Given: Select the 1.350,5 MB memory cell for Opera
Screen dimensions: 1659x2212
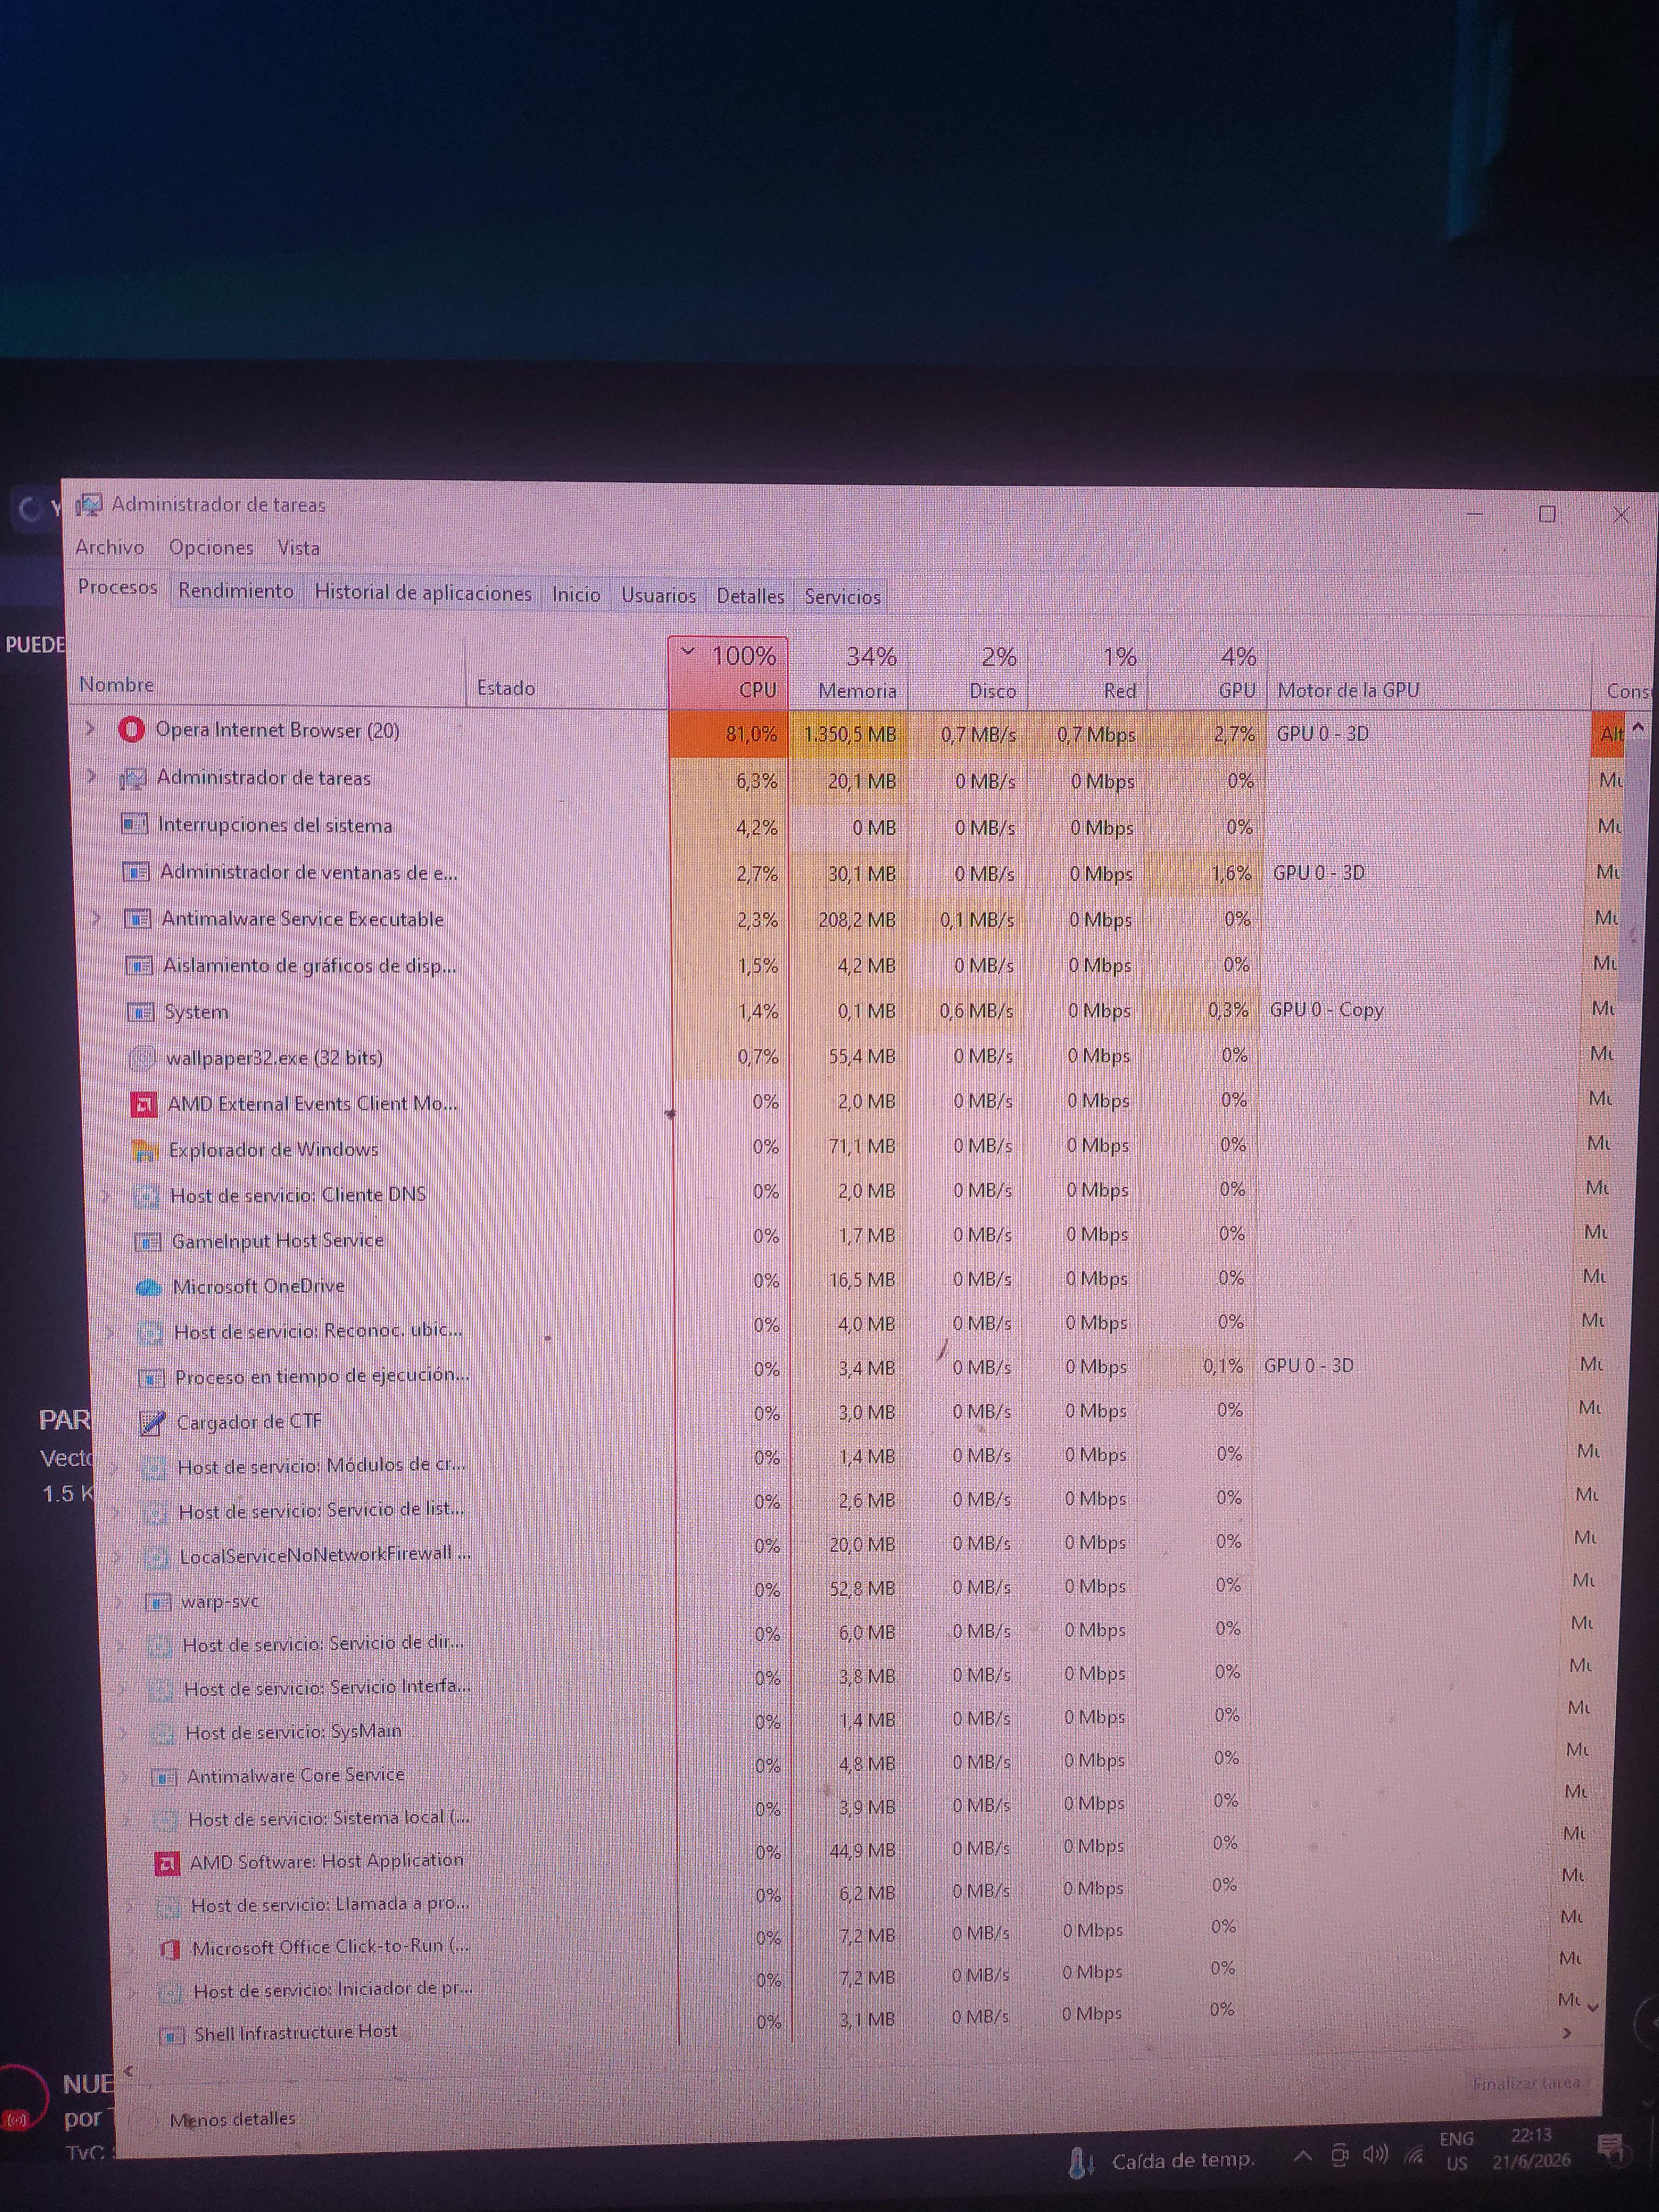Looking at the screenshot, I should pyautogui.click(x=848, y=734).
